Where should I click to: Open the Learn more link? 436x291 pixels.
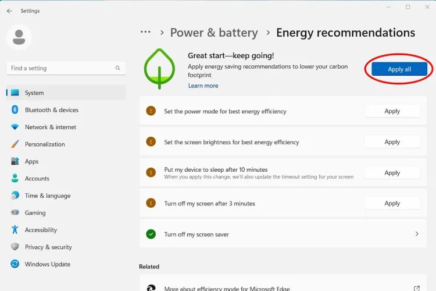pos(203,86)
